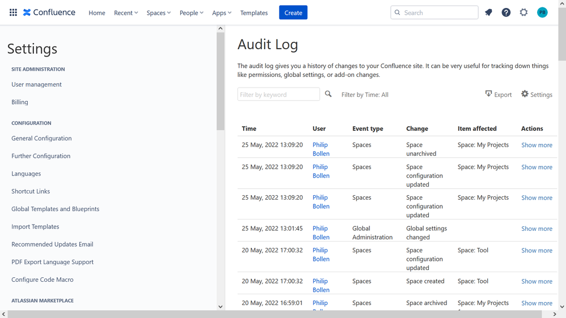Expand the Recent dropdown
The height and width of the screenshot is (318, 566).
[126, 12]
